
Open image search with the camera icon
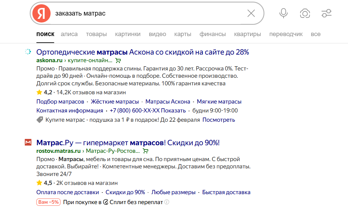pyautogui.click(x=305, y=13)
